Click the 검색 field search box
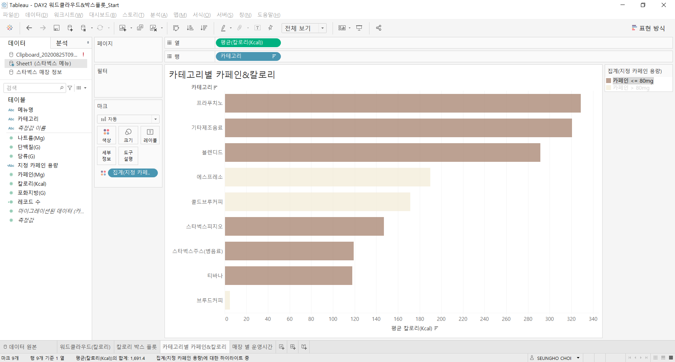Viewport: 675px width, 362px height. [x=34, y=88]
